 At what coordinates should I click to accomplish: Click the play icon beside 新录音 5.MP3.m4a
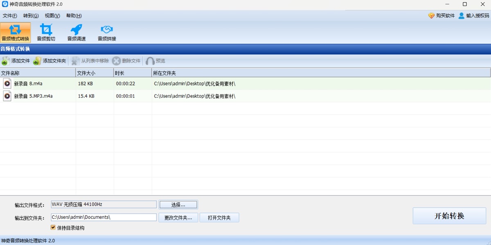click(7, 96)
